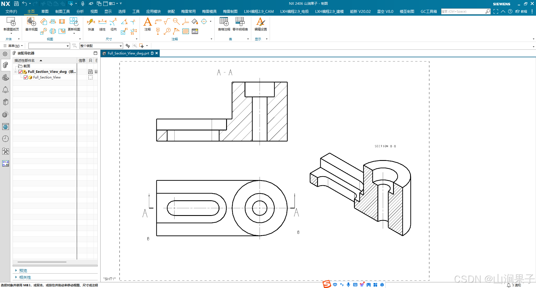Click the Tabular Note (表格注释) icon
The width and height of the screenshot is (536, 288).
click(x=224, y=22)
